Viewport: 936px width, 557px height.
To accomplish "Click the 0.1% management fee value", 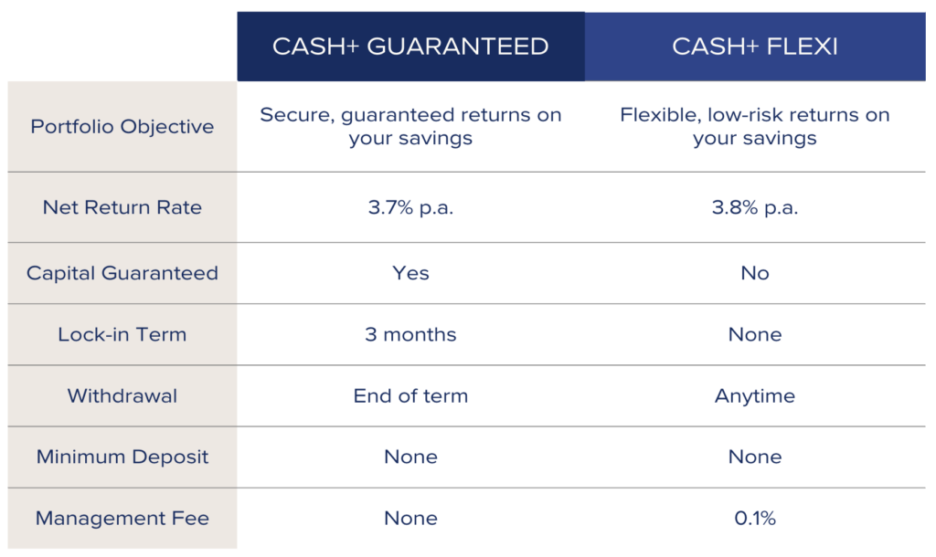I will [755, 518].
